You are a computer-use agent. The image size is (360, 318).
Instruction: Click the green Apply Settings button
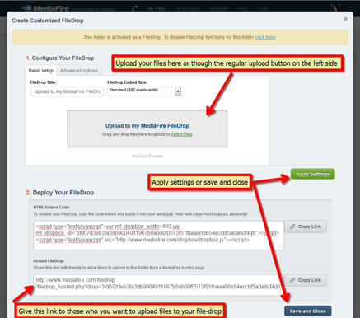(312, 174)
